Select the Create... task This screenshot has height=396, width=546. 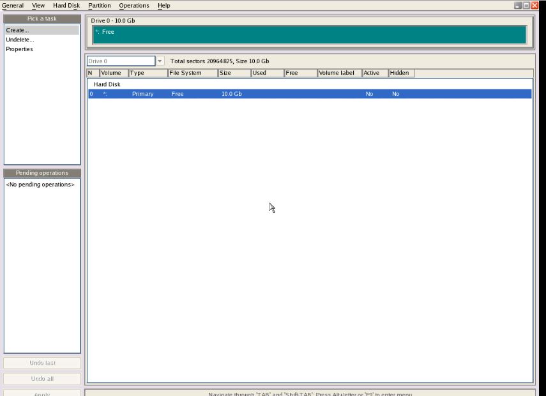click(42, 30)
